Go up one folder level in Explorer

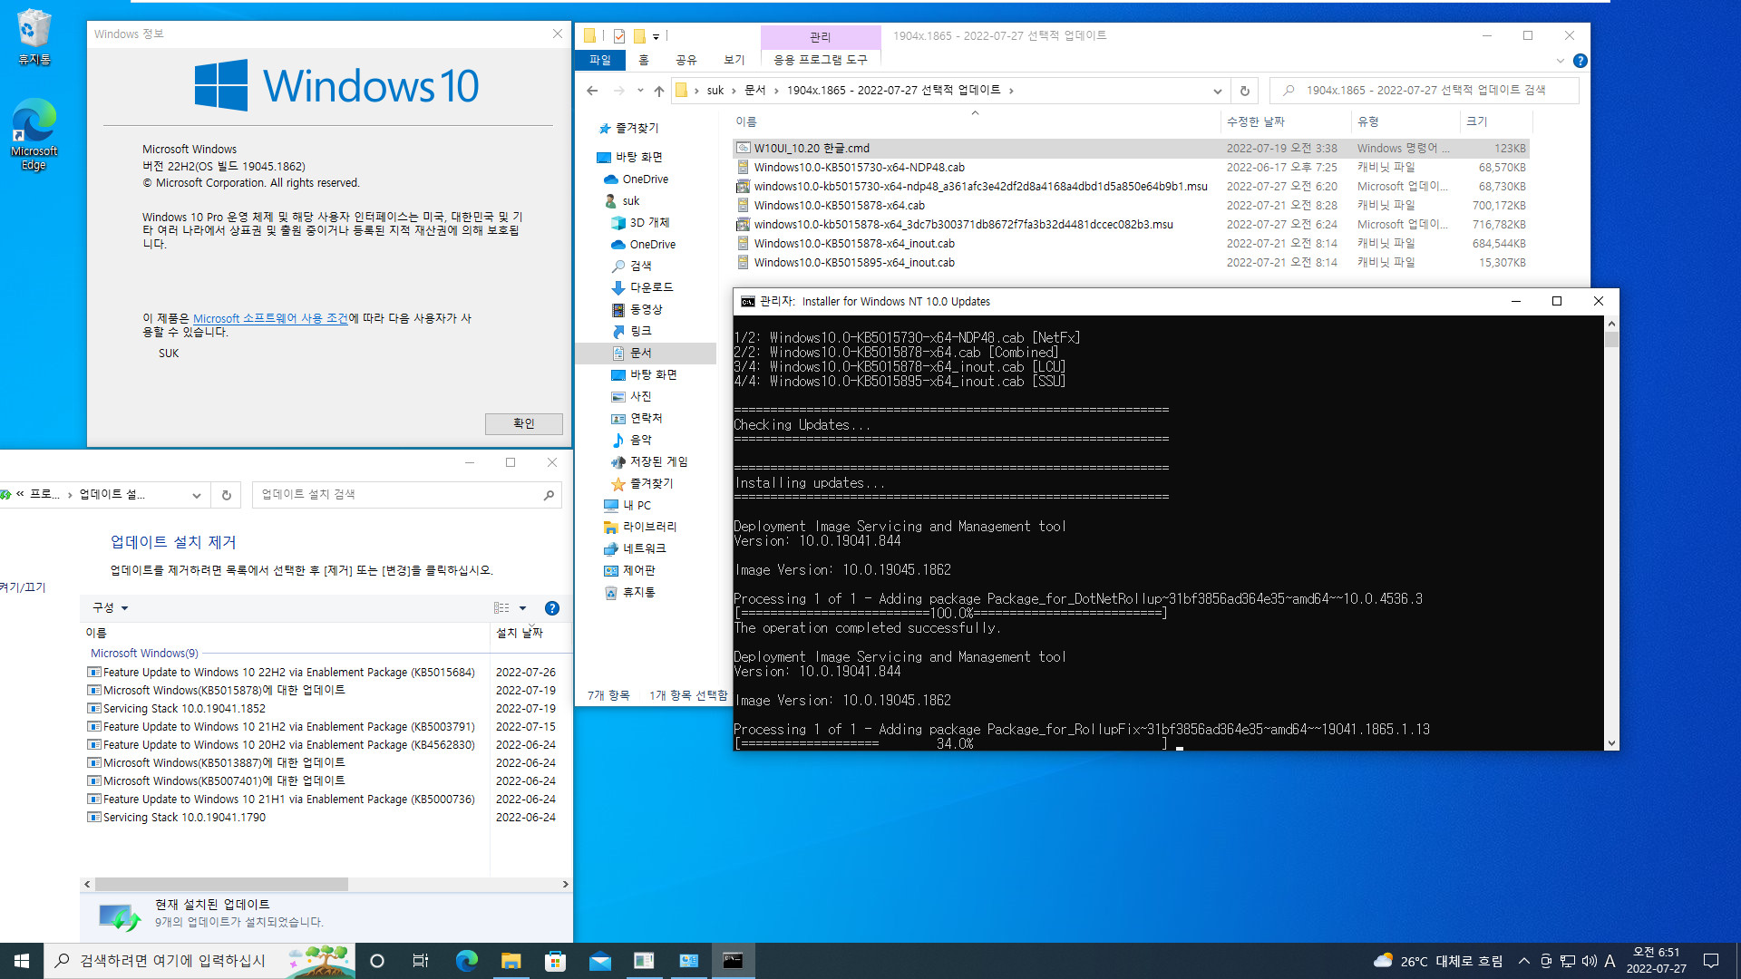[659, 91]
